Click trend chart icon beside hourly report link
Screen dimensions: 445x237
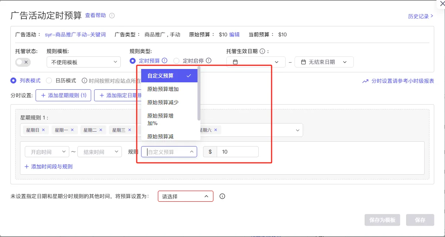(x=365, y=81)
